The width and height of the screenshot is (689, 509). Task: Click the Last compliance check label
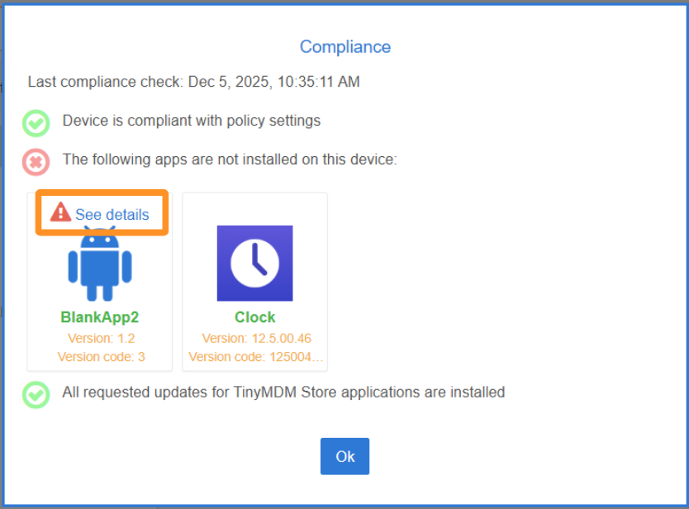[x=106, y=82]
